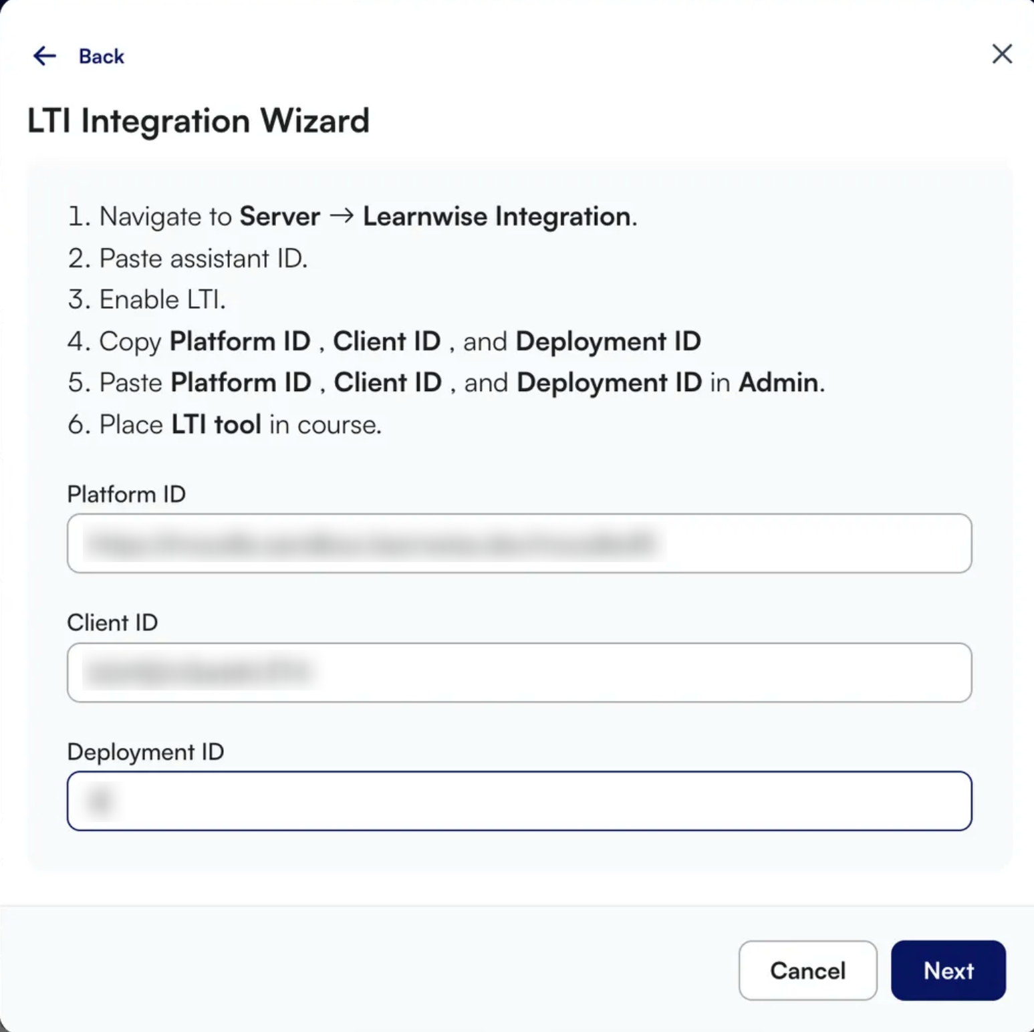Go back via the Back link
The image size is (1034, 1032).
(x=101, y=56)
